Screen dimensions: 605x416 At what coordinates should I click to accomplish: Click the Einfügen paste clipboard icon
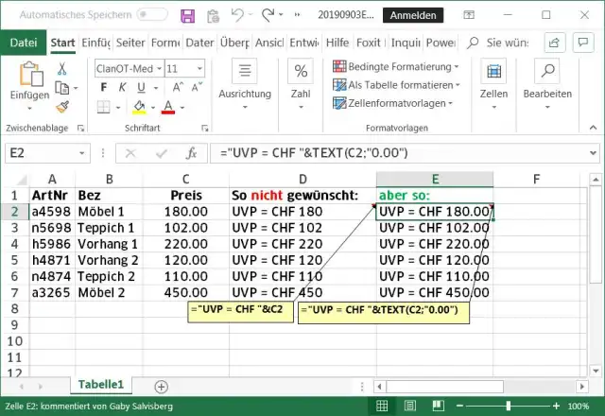[30, 75]
